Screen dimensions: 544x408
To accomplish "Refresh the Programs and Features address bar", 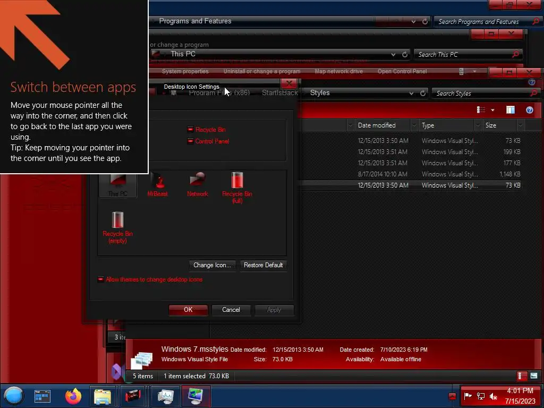I will (x=424, y=21).
